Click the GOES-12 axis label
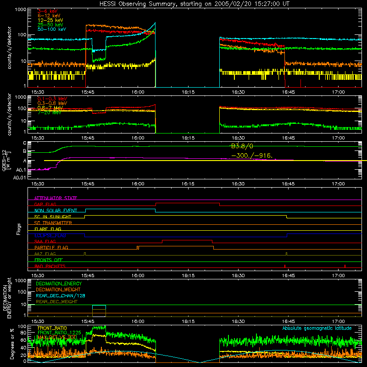The width and height of the screenshot is (367, 367). [6, 160]
